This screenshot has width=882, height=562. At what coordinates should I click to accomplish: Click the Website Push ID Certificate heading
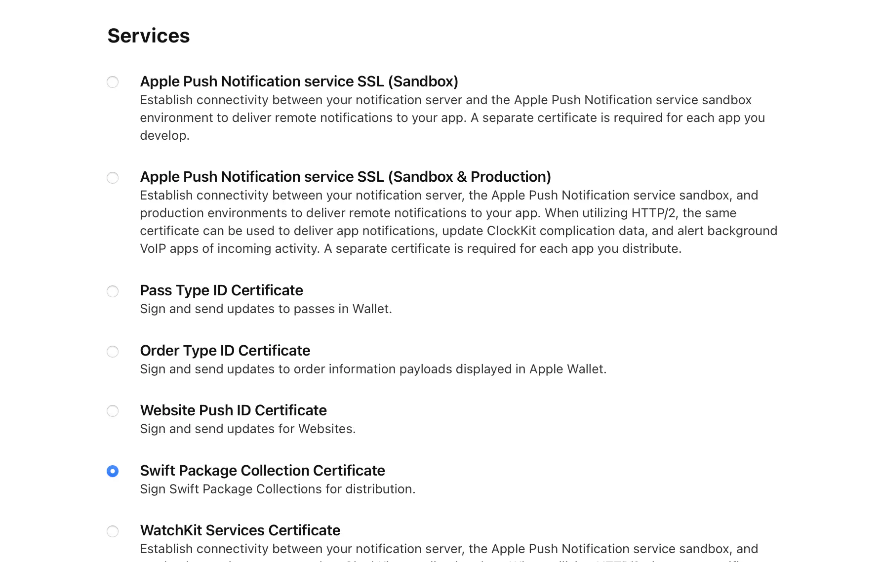point(234,410)
